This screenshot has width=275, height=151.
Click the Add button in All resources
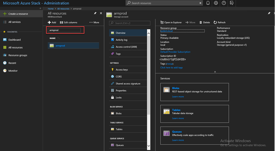(52, 22)
